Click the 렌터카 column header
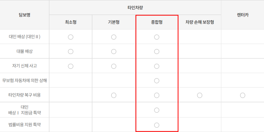 pos(243,15)
